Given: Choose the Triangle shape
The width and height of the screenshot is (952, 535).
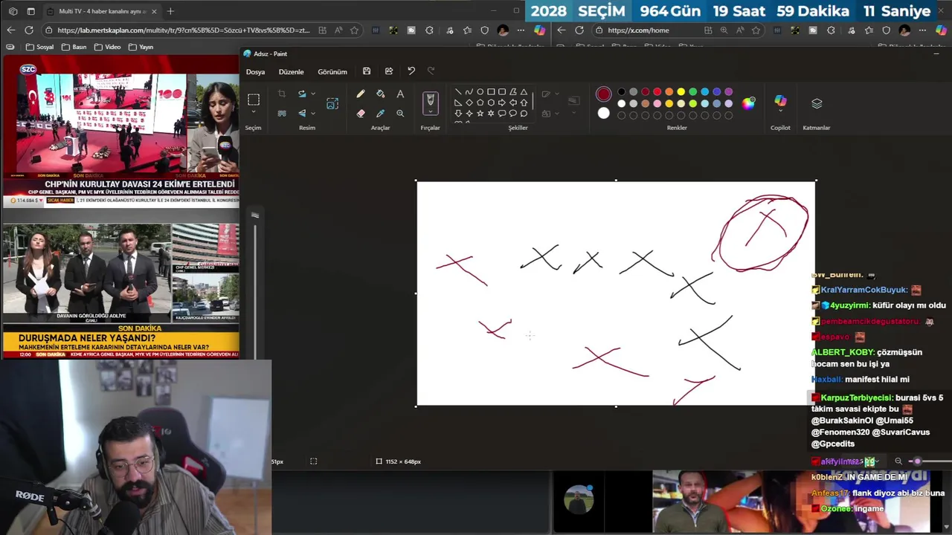Looking at the screenshot, I should pos(524,92).
